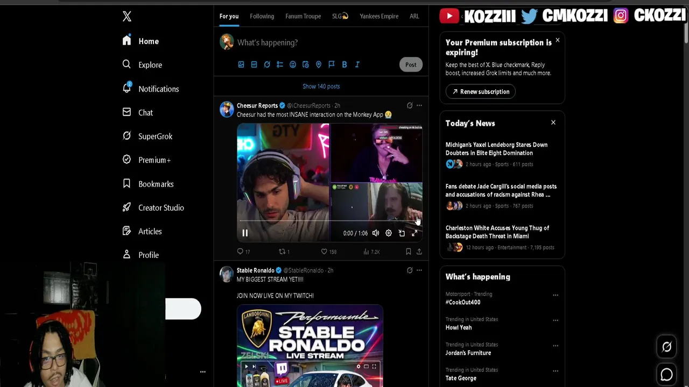Open the Home page
This screenshot has width=689, height=387.
point(140,41)
